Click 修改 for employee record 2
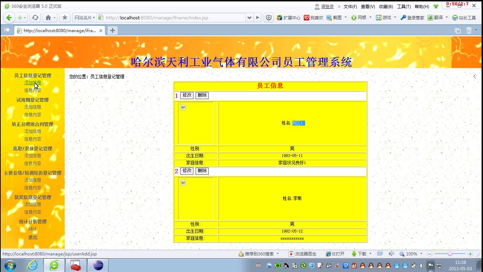483x272 pixels. (187, 171)
